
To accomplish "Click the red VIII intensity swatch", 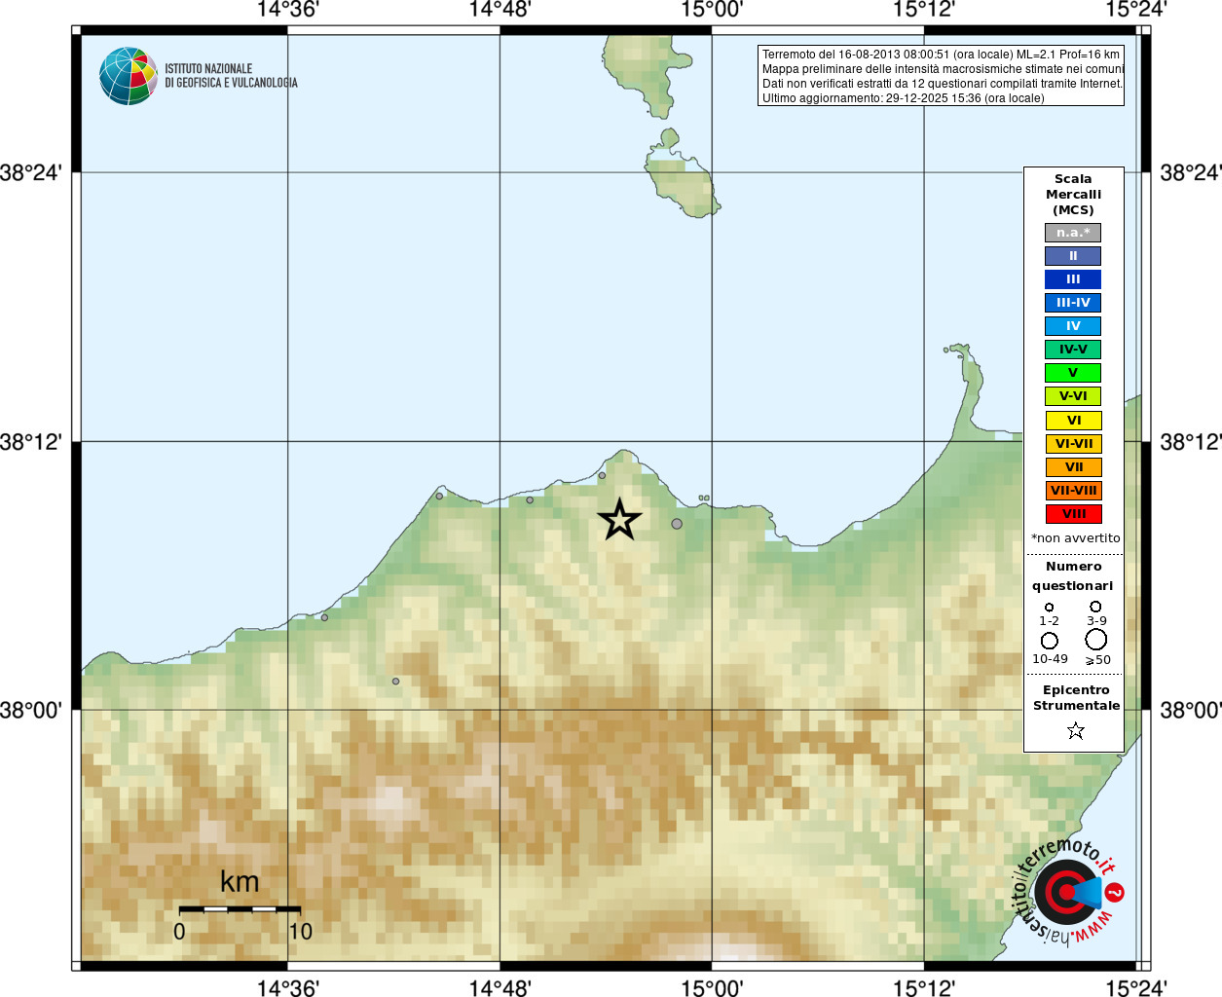I will click(x=1073, y=514).
